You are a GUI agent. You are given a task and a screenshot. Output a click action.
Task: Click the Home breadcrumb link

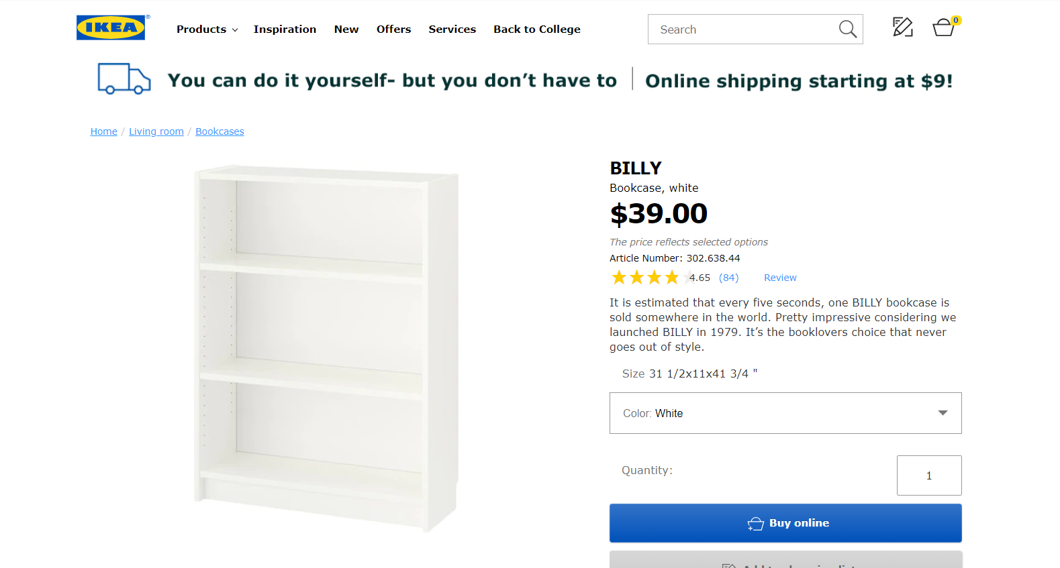[x=103, y=131]
